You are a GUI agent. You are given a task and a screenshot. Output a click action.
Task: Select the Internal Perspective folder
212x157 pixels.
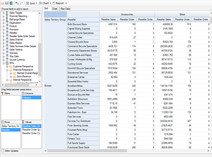pos(22,80)
